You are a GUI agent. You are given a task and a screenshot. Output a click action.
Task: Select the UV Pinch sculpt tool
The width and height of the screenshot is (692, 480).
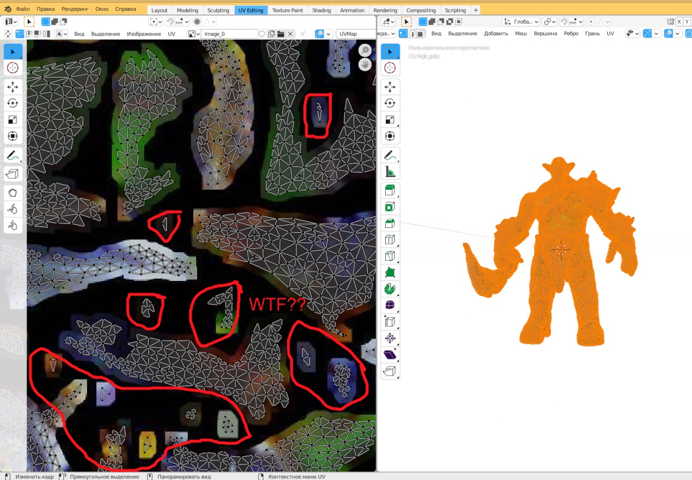coord(13,225)
